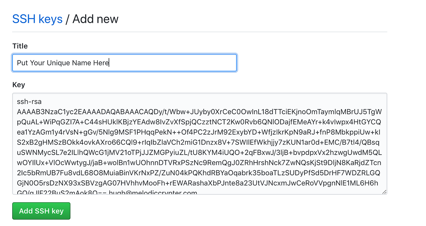Select the SSH keys navigation link
Image resolution: width=426 pixels, height=226 pixels.
[x=37, y=19]
